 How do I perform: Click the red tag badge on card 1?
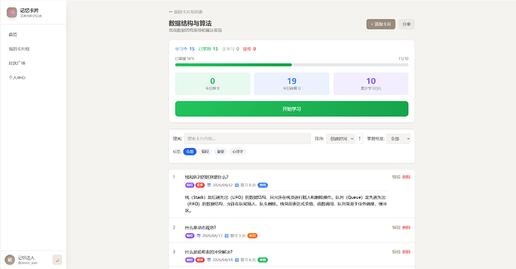point(200,185)
